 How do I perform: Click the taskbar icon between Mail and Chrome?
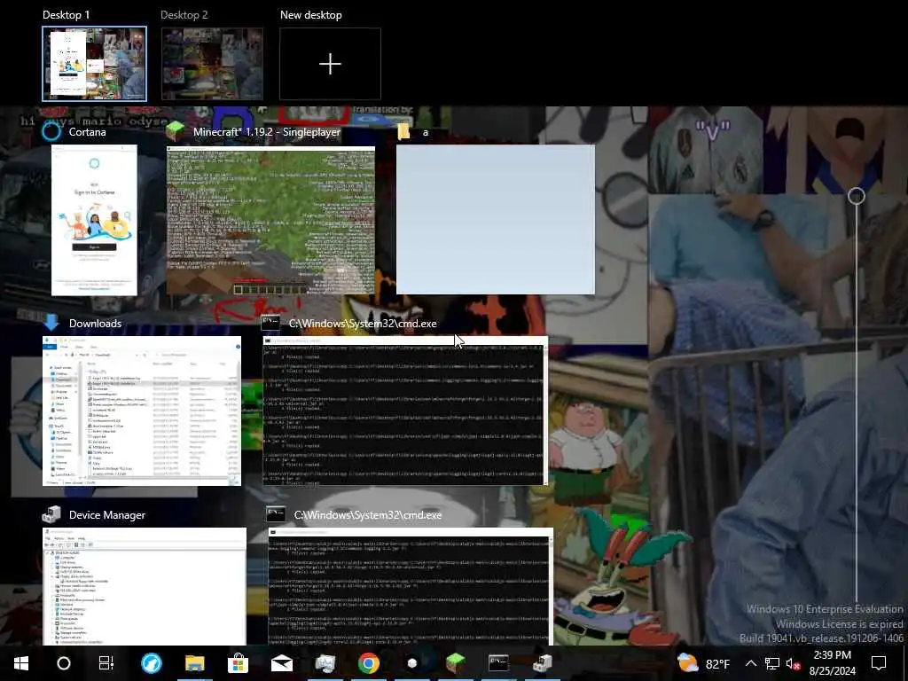[x=325, y=663]
